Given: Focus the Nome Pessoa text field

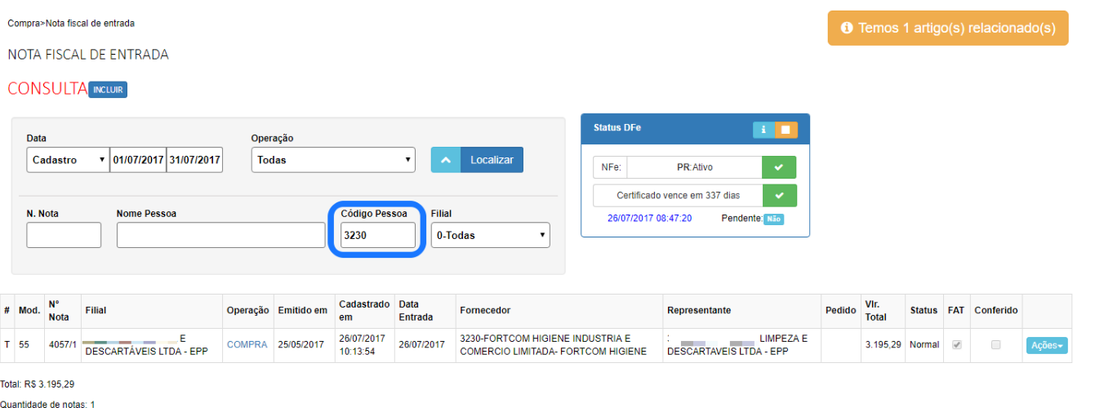Looking at the screenshot, I should pos(220,235).
